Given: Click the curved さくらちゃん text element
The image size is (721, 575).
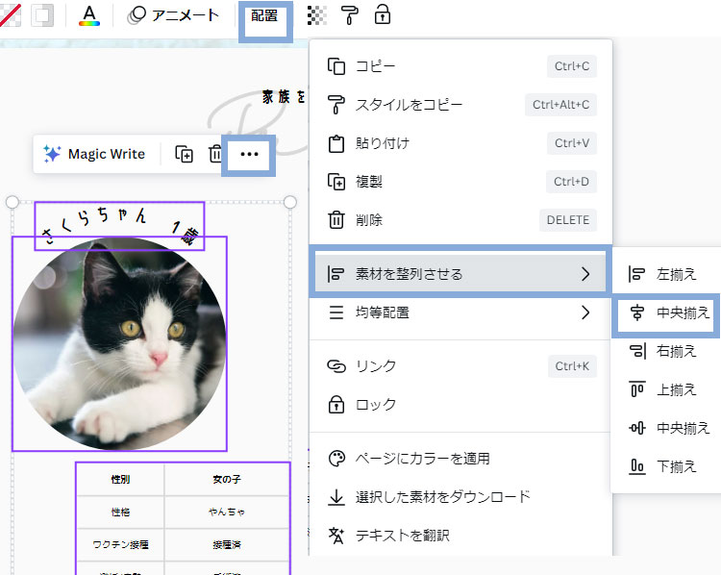Looking at the screenshot, I should [119, 226].
